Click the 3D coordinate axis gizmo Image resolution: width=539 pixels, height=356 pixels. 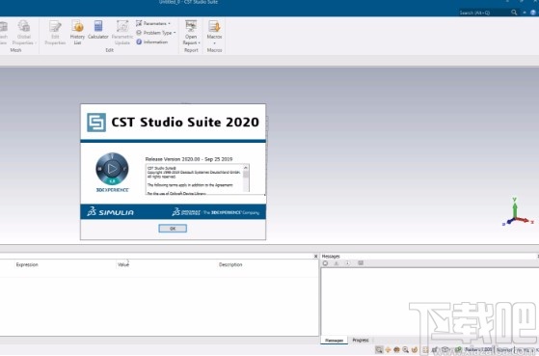(517, 212)
